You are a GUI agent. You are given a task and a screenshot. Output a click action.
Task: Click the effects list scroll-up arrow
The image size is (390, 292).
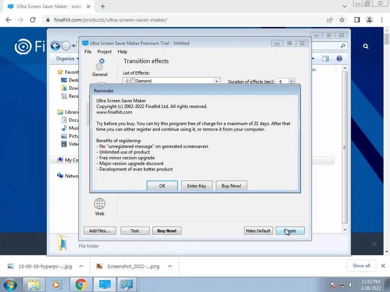[217, 81]
